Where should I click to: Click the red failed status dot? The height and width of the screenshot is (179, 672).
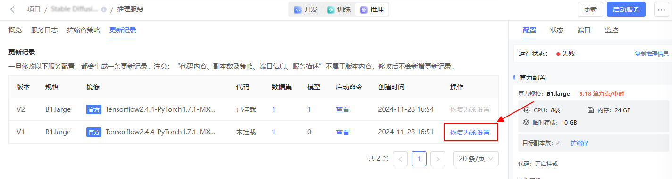tap(558, 54)
